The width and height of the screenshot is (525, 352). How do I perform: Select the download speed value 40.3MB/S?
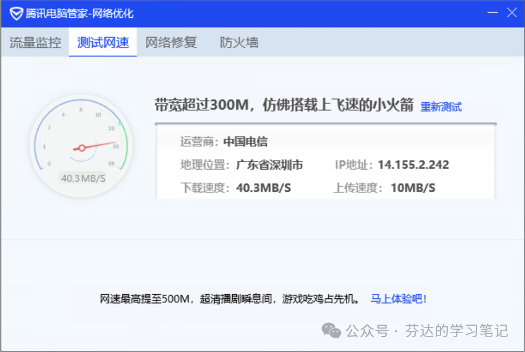(x=264, y=188)
